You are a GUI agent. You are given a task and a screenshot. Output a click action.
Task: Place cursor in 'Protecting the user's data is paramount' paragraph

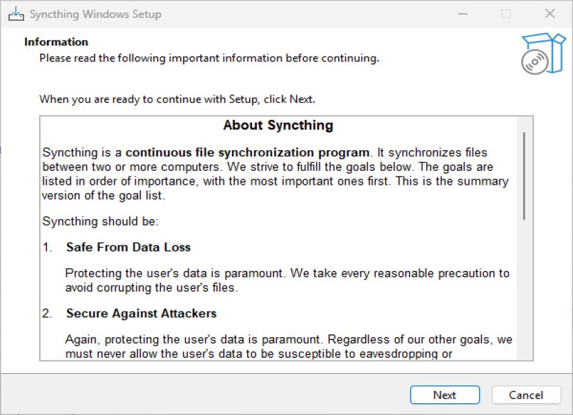click(287, 281)
